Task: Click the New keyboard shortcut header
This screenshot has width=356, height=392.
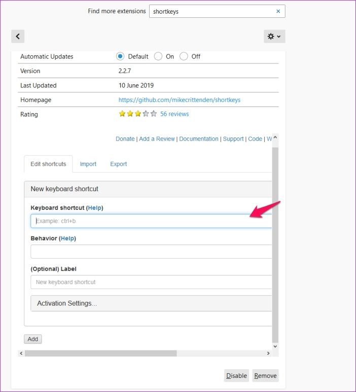Action: coord(148,189)
